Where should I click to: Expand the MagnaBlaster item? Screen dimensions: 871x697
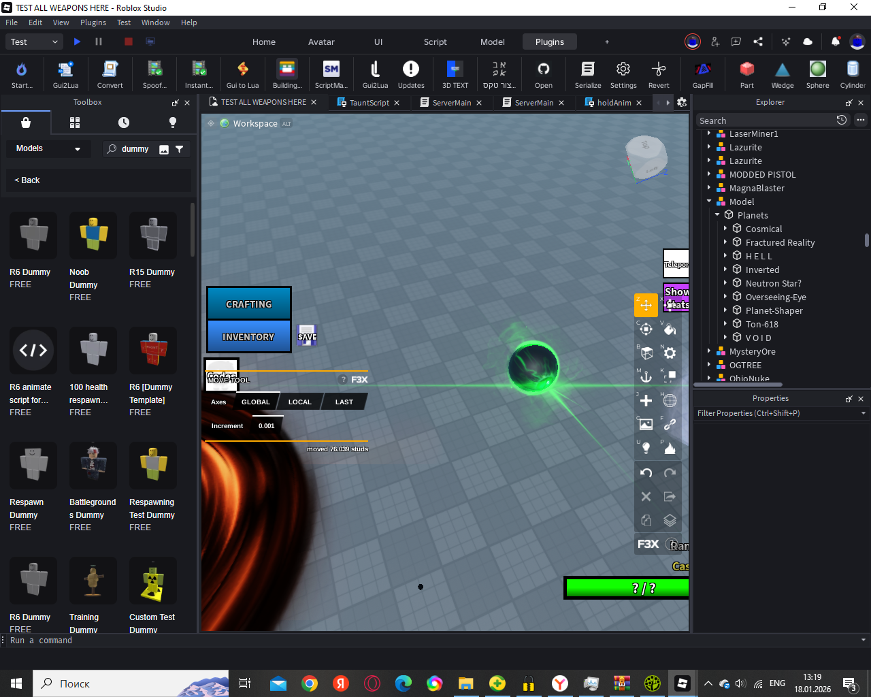tap(709, 188)
